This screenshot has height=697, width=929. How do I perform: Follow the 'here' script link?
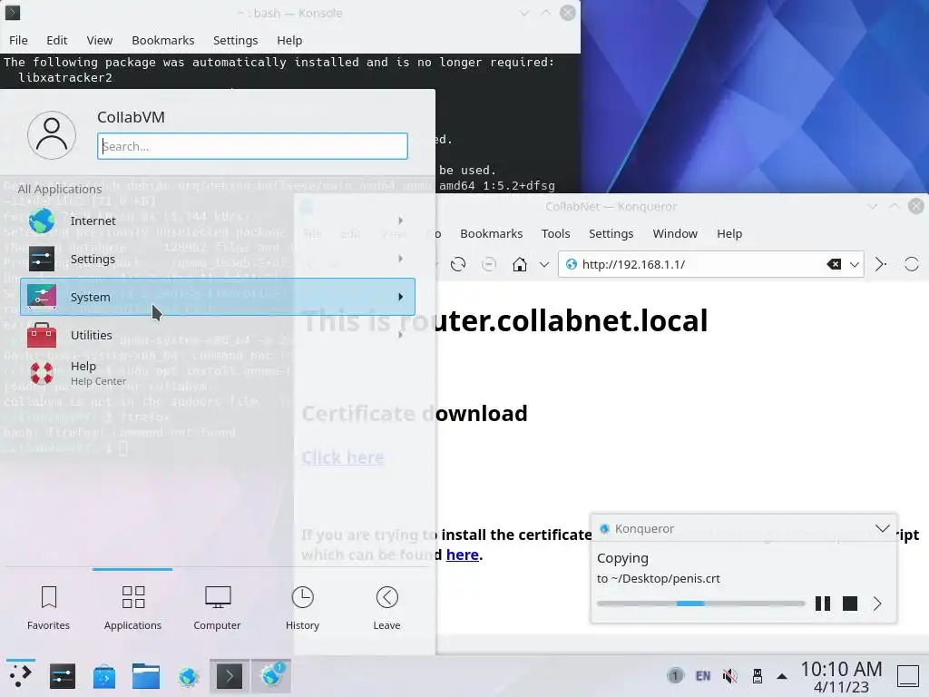coord(462,555)
